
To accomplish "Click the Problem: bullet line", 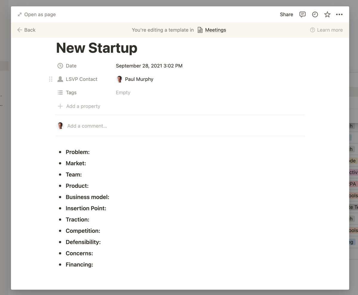I will (x=78, y=152).
